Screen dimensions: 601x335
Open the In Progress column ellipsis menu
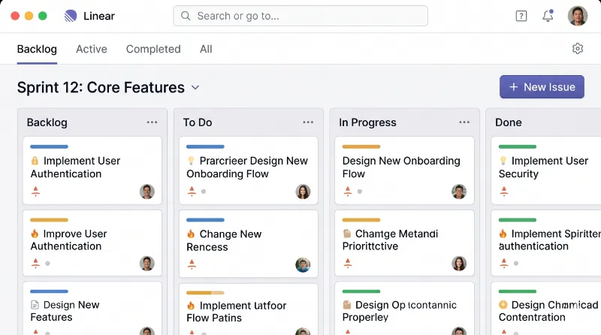pos(464,122)
